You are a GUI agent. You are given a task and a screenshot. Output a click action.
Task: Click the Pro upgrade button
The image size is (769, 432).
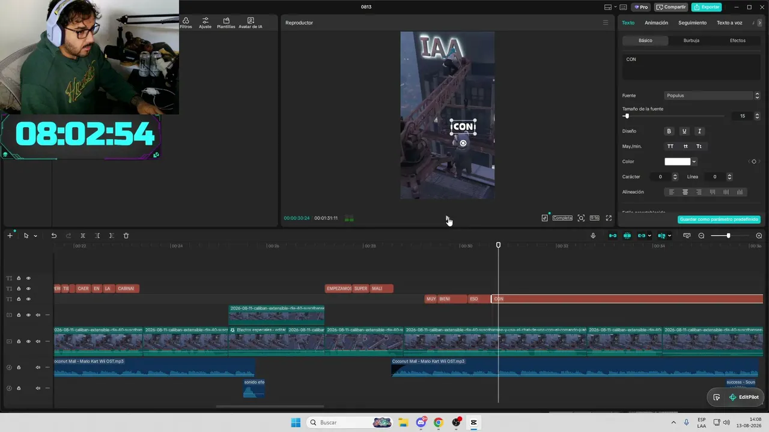pos(640,7)
